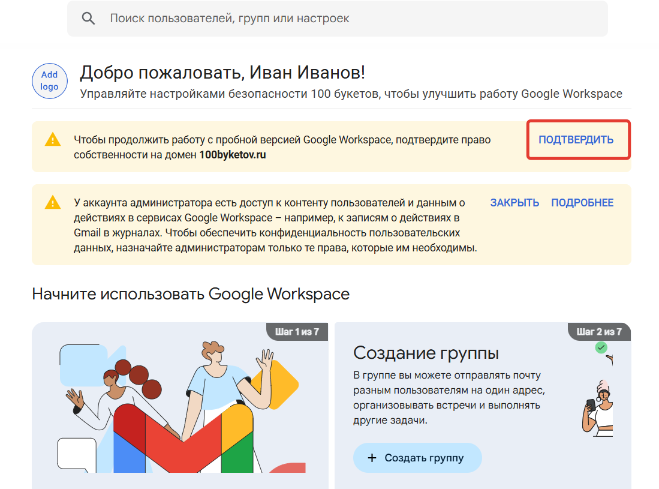Click the Создание группы card heading
Image resolution: width=659 pixels, height=489 pixels.
pyautogui.click(x=426, y=353)
